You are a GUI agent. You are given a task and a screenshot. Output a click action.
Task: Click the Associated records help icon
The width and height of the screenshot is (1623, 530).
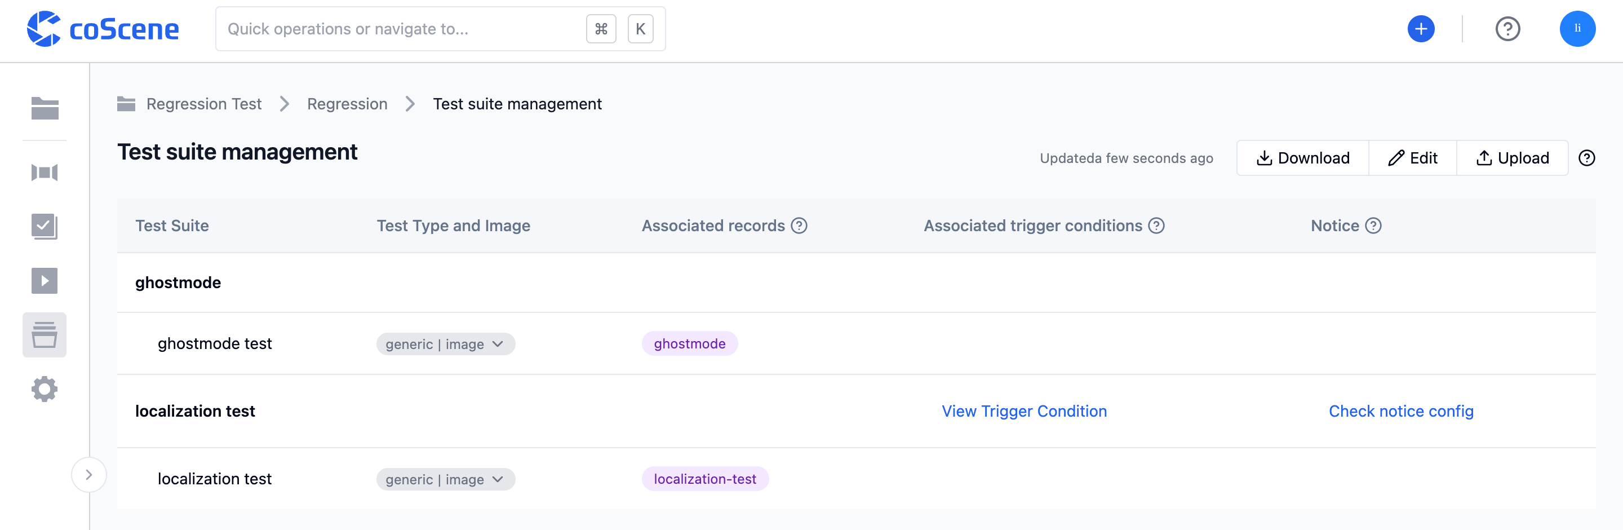[x=799, y=226]
